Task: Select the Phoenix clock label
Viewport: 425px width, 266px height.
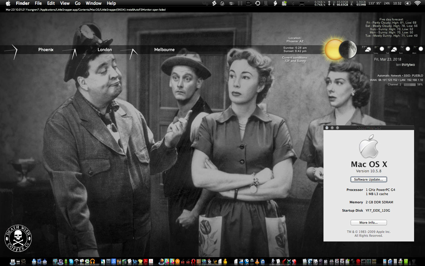Action: tap(46, 50)
